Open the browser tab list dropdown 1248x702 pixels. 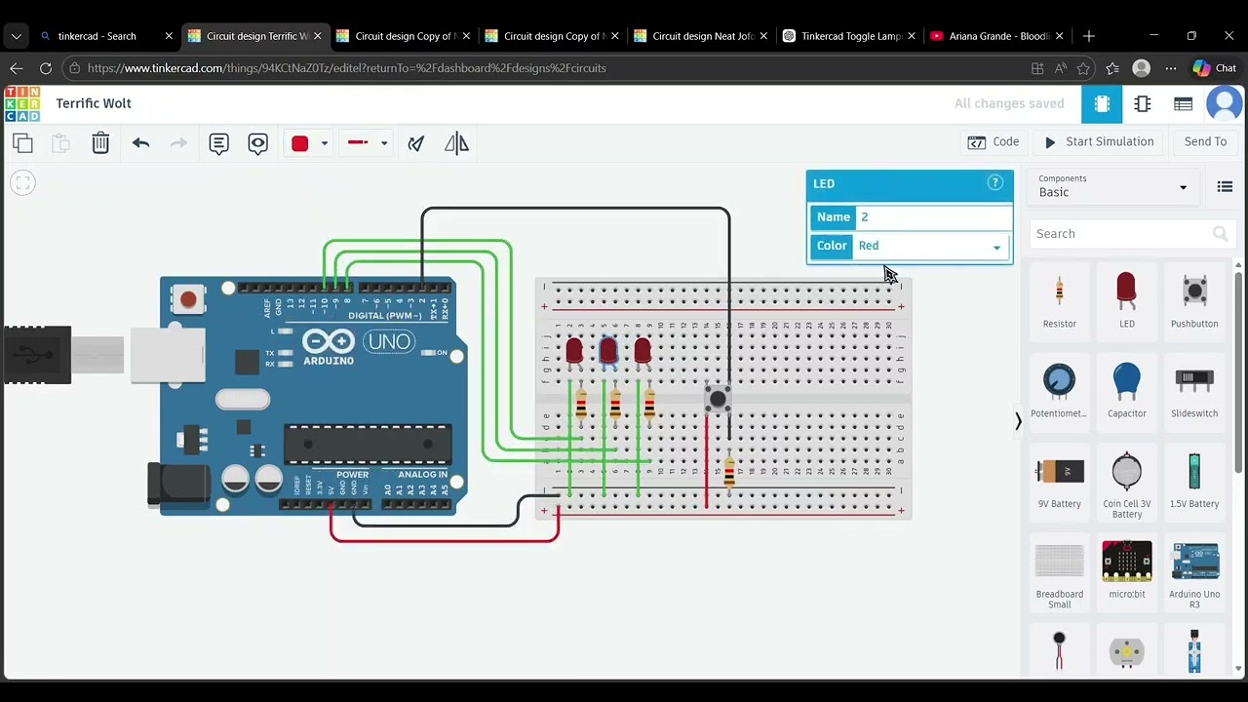pos(17,36)
